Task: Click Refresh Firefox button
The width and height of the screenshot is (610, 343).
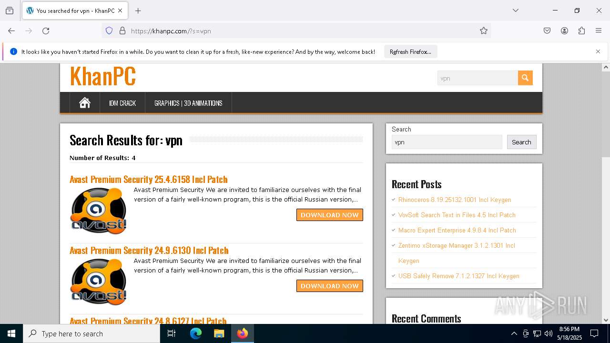Action: coord(410,52)
